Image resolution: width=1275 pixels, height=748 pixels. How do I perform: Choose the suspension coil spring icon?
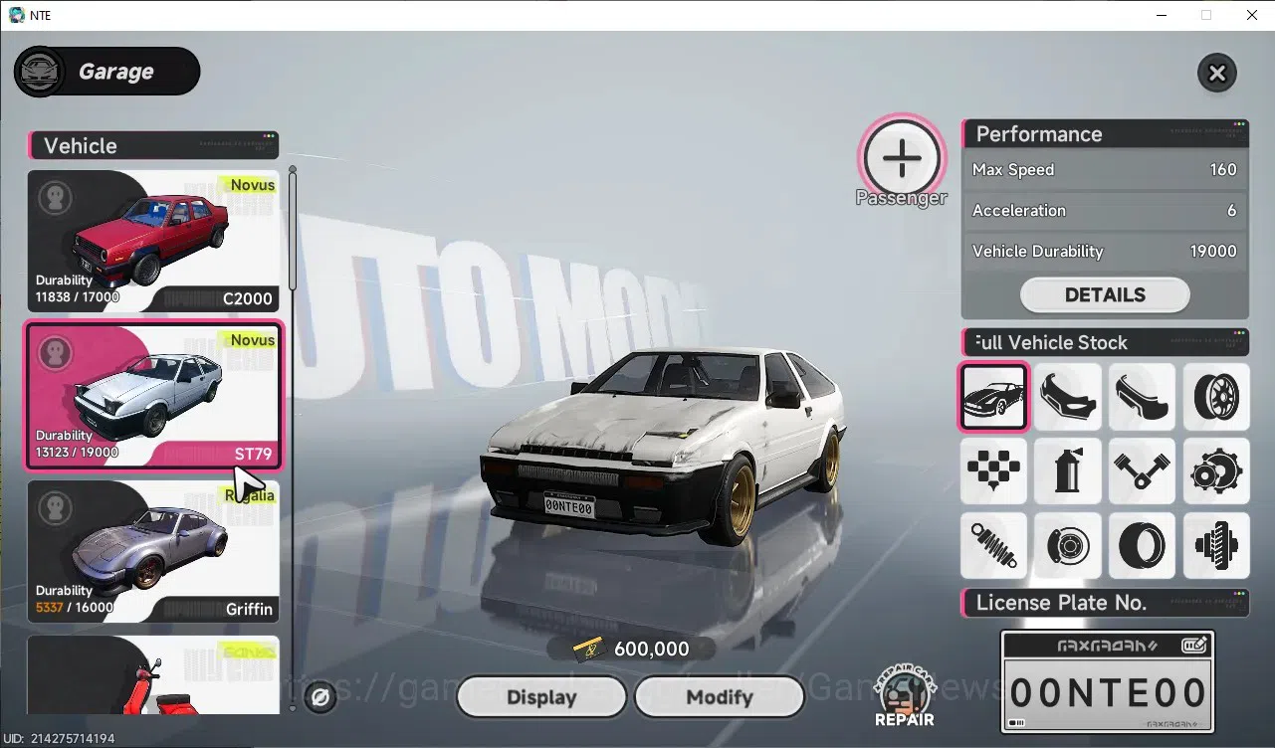(x=994, y=545)
